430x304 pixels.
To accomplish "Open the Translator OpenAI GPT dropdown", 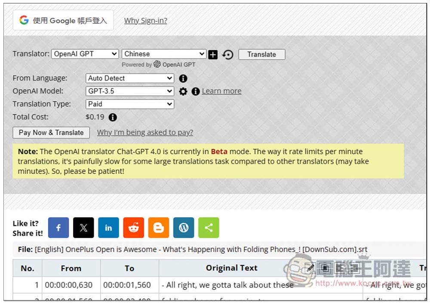I will point(85,54).
